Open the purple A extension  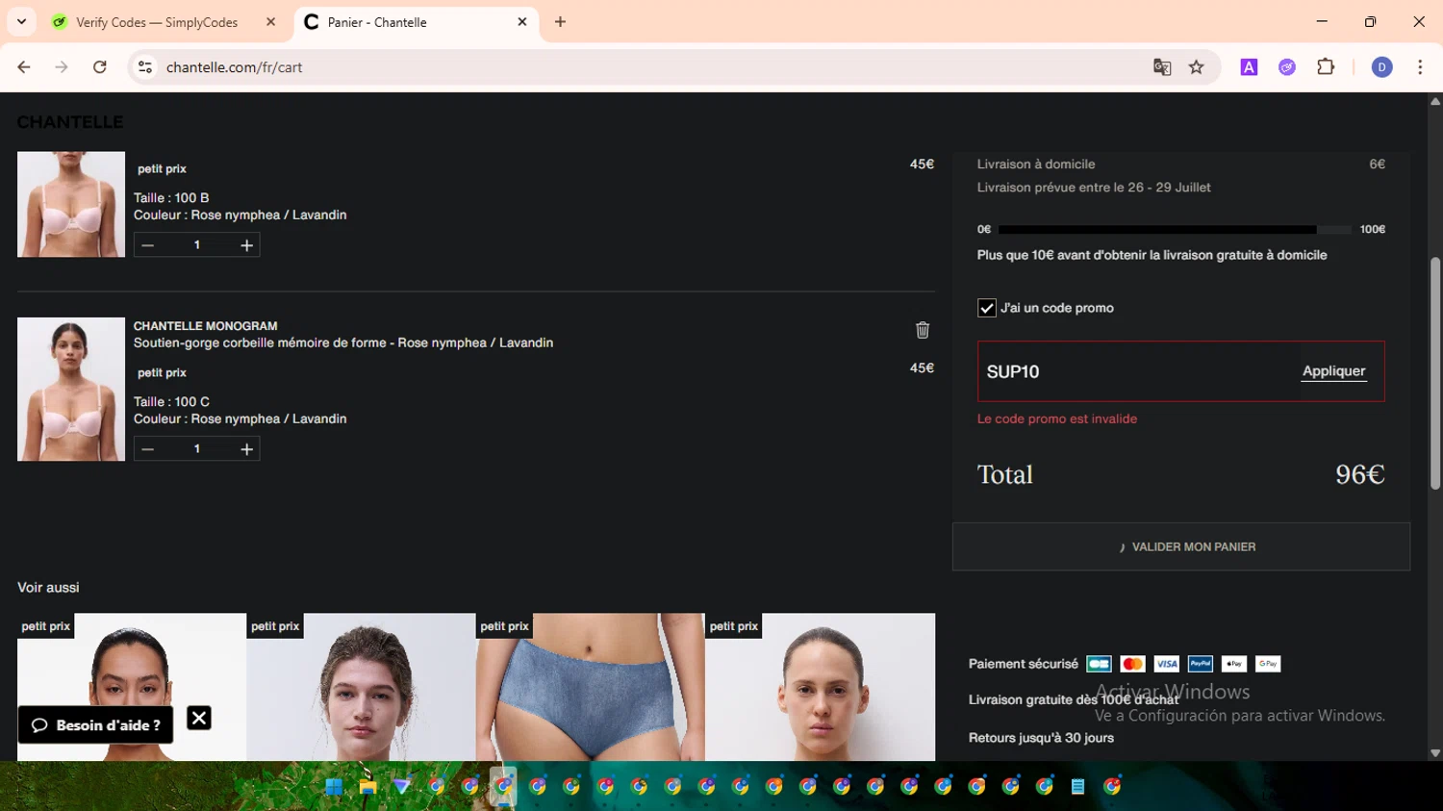[x=1249, y=67]
